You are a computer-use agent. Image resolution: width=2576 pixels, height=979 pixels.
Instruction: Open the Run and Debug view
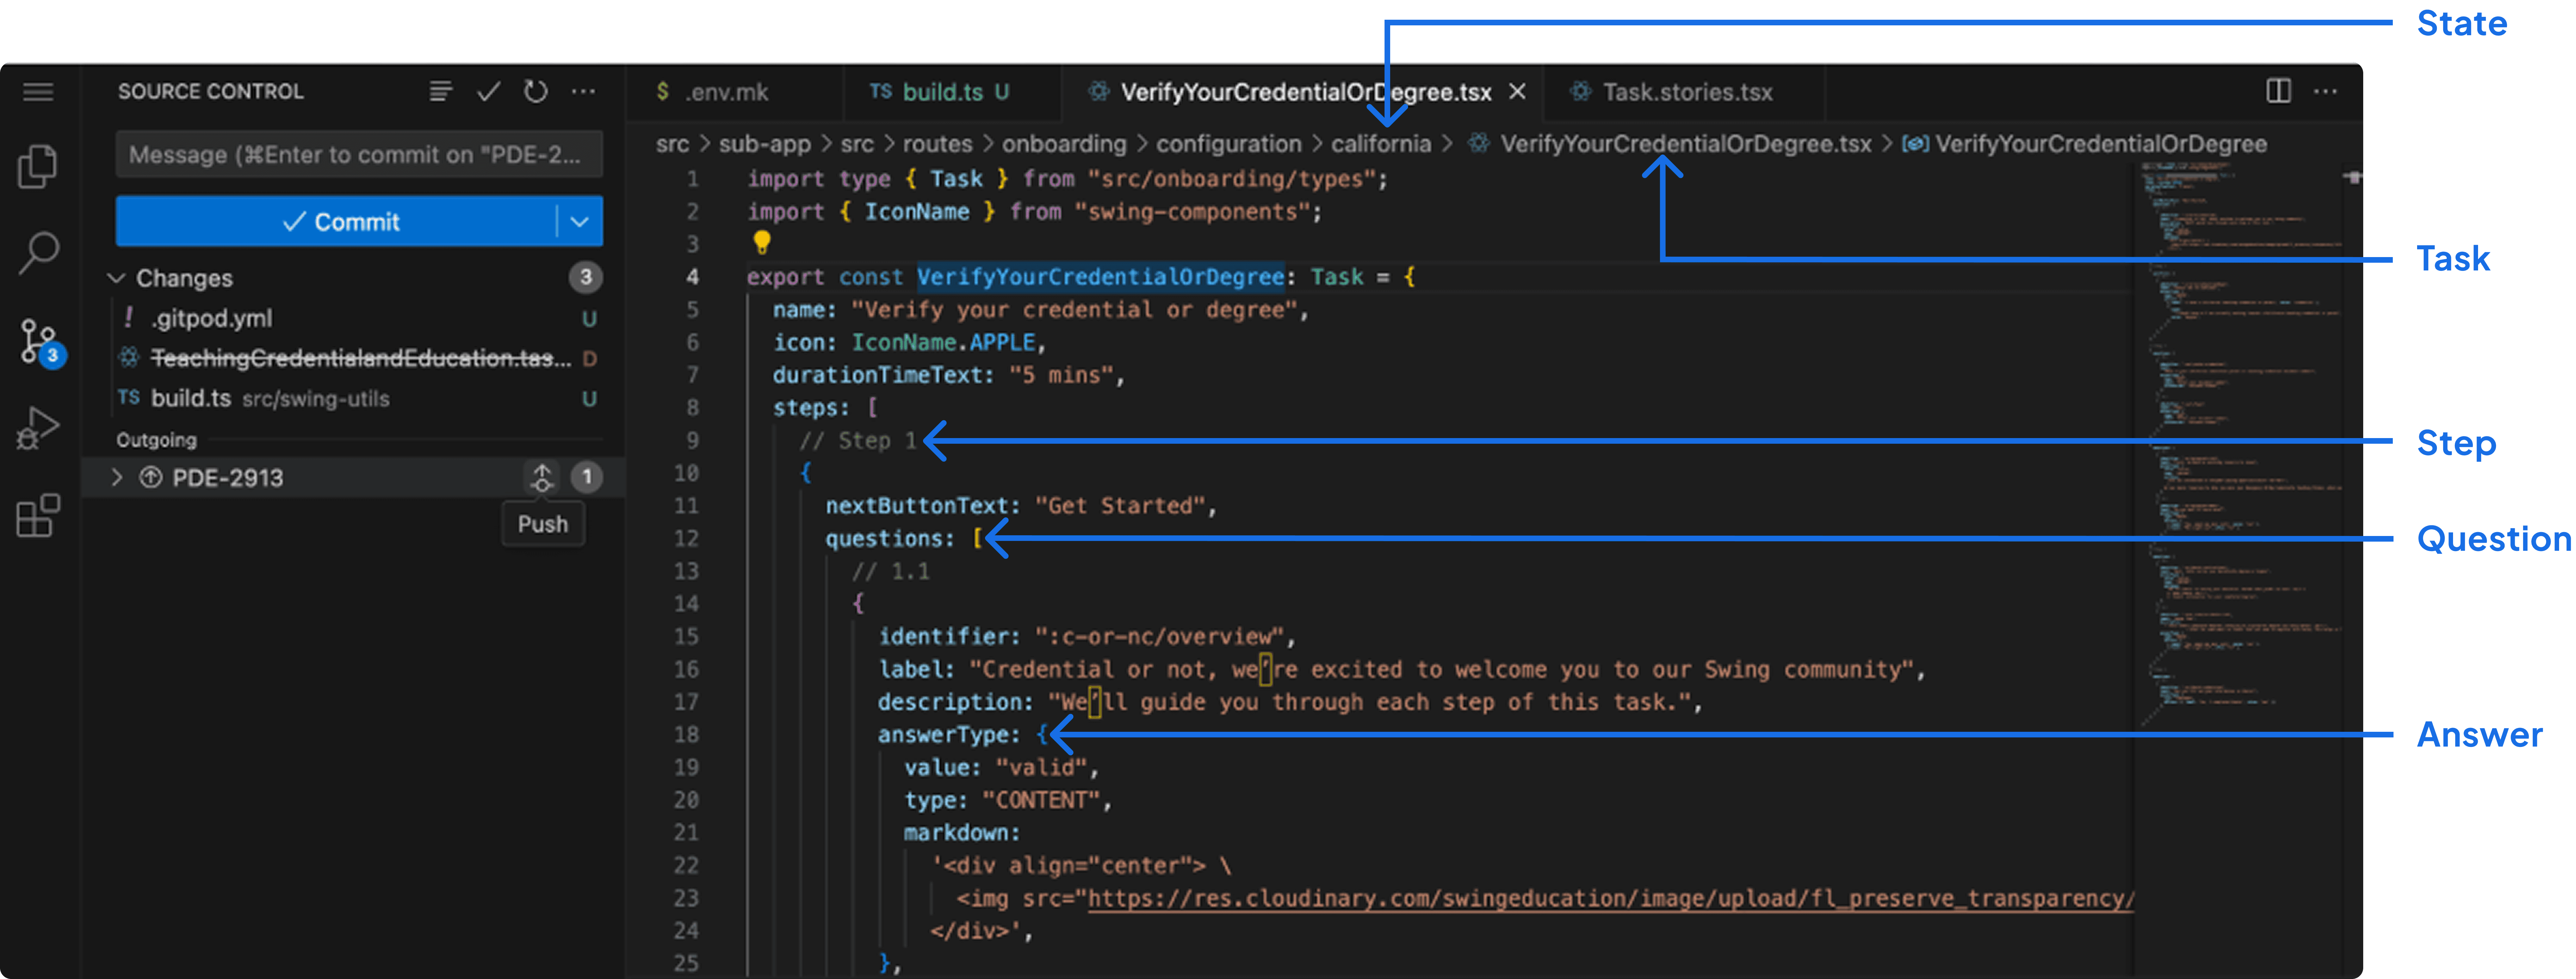click(38, 428)
